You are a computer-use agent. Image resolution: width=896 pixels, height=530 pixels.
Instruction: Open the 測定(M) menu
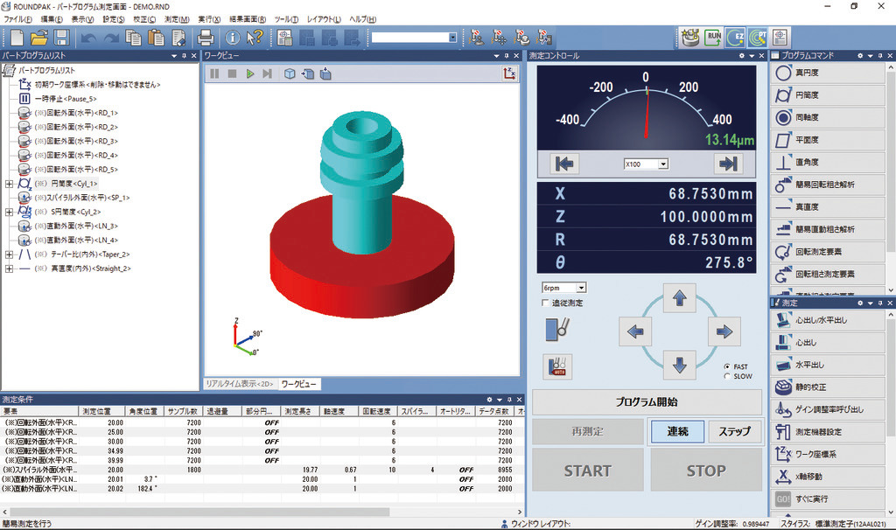177,19
